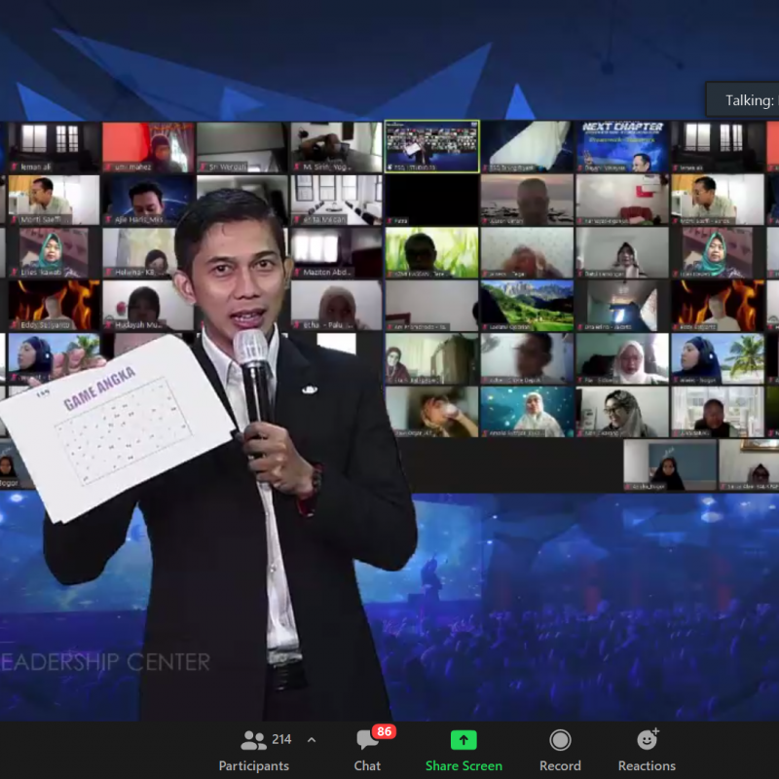Select the yellow-highlighted active speaker tile
779x779 pixels.
tap(431, 147)
